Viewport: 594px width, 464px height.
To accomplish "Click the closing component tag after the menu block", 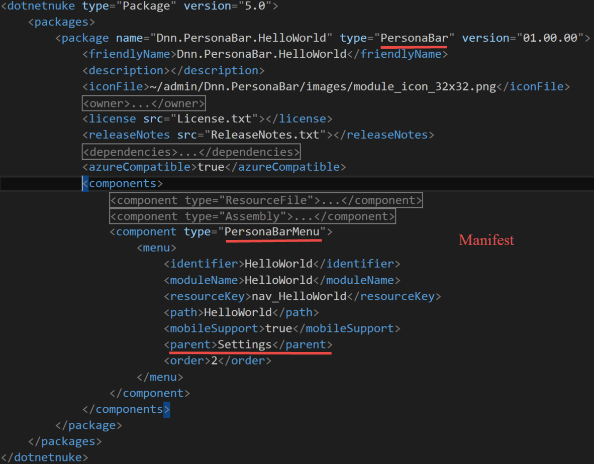I will pyautogui.click(x=150, y=393).
